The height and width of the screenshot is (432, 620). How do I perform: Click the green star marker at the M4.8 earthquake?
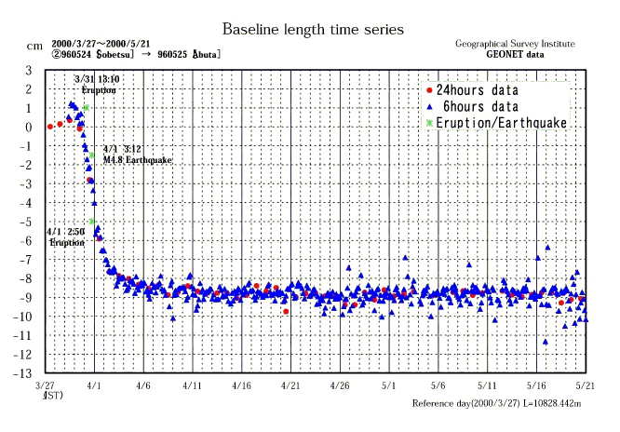click(x=92, y=155)
